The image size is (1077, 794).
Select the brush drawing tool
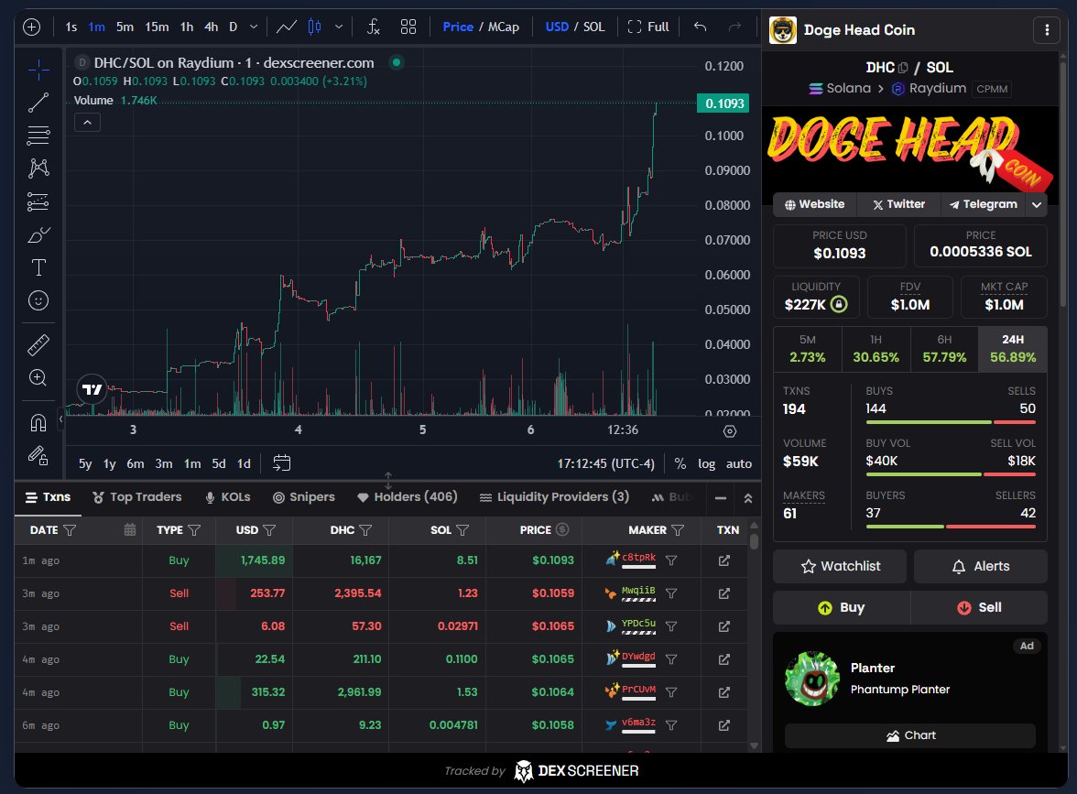(x=38, y=234)
